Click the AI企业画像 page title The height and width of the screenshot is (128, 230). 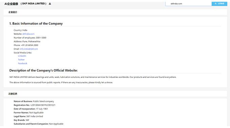coord(11,4)
